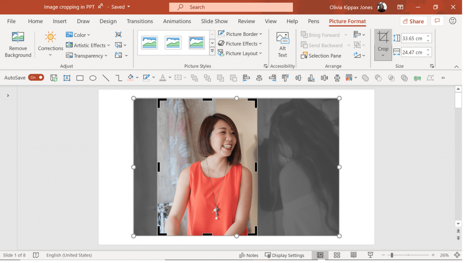Open the Picture Border dropdown
Screen dimensions: 465x263
click(240, 34)
